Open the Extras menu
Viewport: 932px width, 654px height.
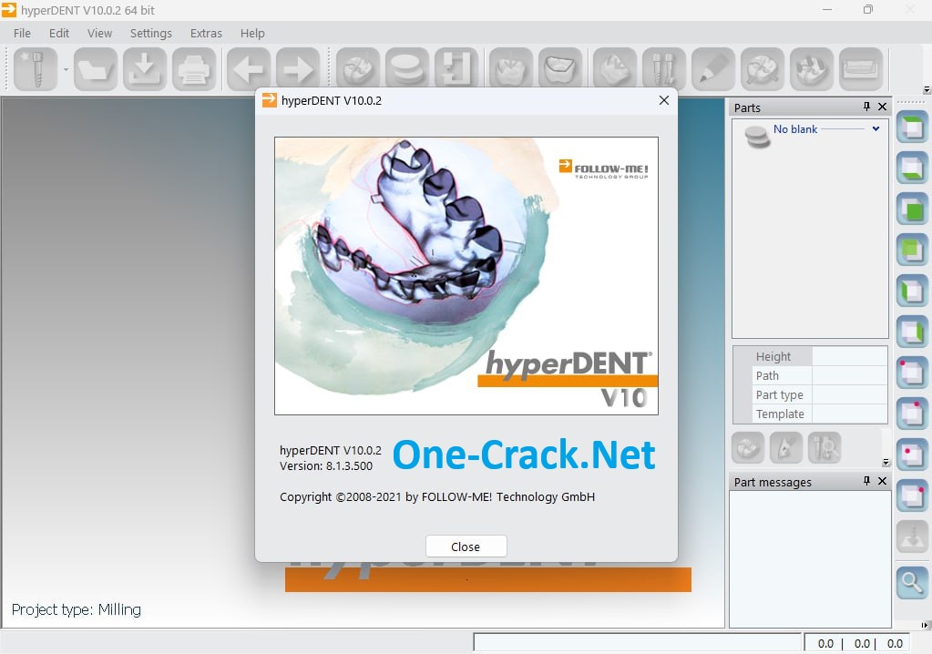point(205,33)
